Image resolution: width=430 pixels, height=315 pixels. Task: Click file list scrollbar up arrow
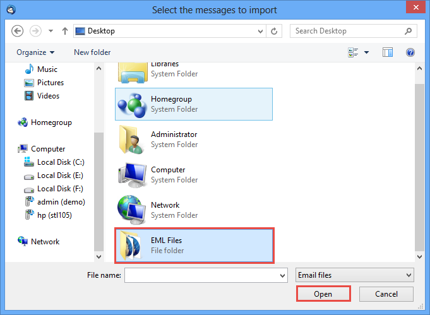[419, 69]
